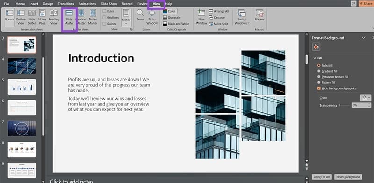Open the comments icon in title bar
Image resolution: width=374 pixels, height=183 pixels.
pyautogui.click(x=354, y=4)
